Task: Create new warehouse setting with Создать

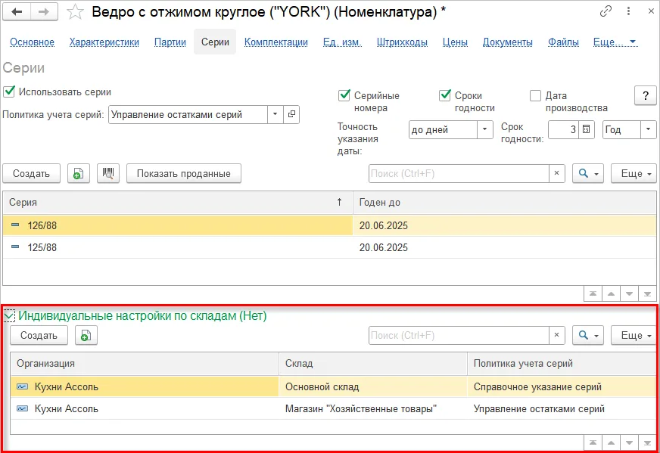Action: pos(39,335)
